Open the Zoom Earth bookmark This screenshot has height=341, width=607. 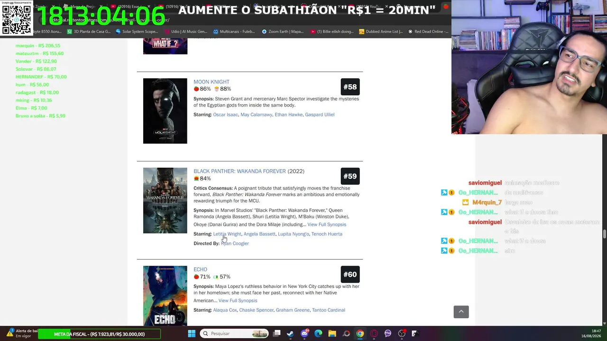pyautogui.click(x=283, y=32)
